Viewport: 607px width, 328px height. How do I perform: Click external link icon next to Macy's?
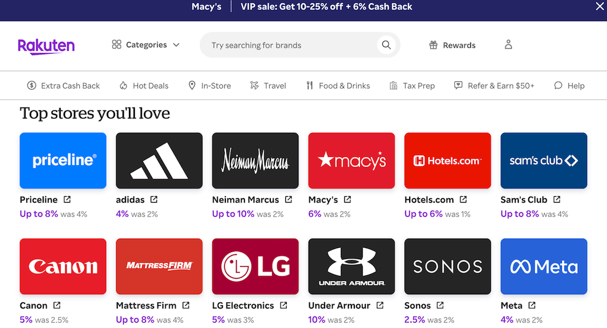347,200
